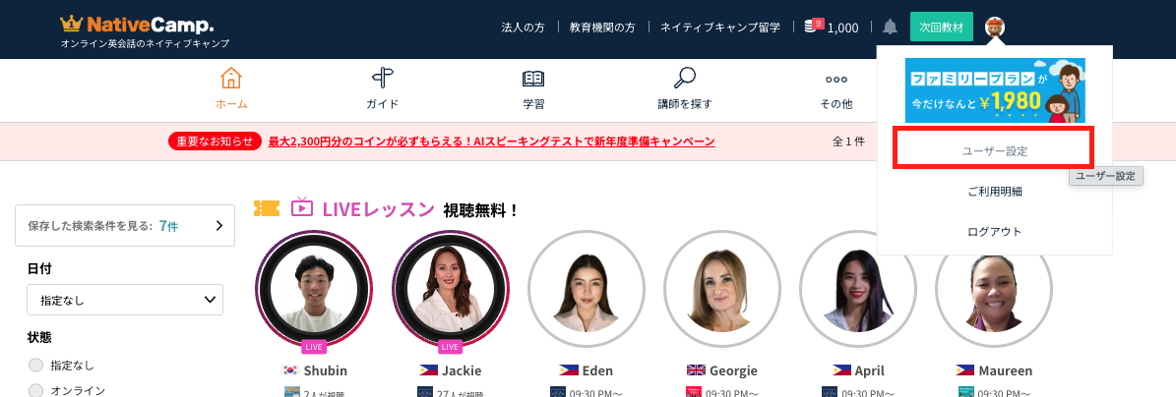Open the AI speaking test campaign link
Image resolution: width=1176 pixels, height=397 pixels.
pyautogui.click(x=491, y=142)
